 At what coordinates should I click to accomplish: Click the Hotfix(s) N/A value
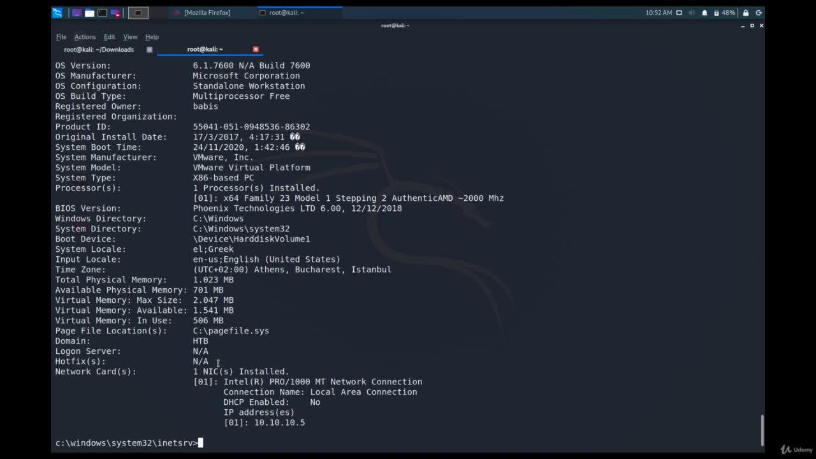click(200, 361)
